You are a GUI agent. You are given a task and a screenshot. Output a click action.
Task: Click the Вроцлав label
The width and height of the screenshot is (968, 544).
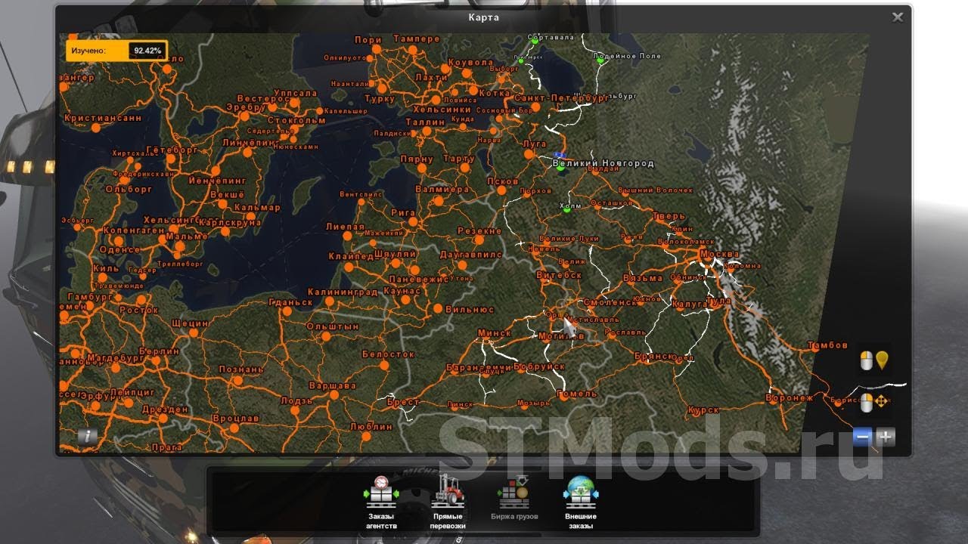(235, 418)
